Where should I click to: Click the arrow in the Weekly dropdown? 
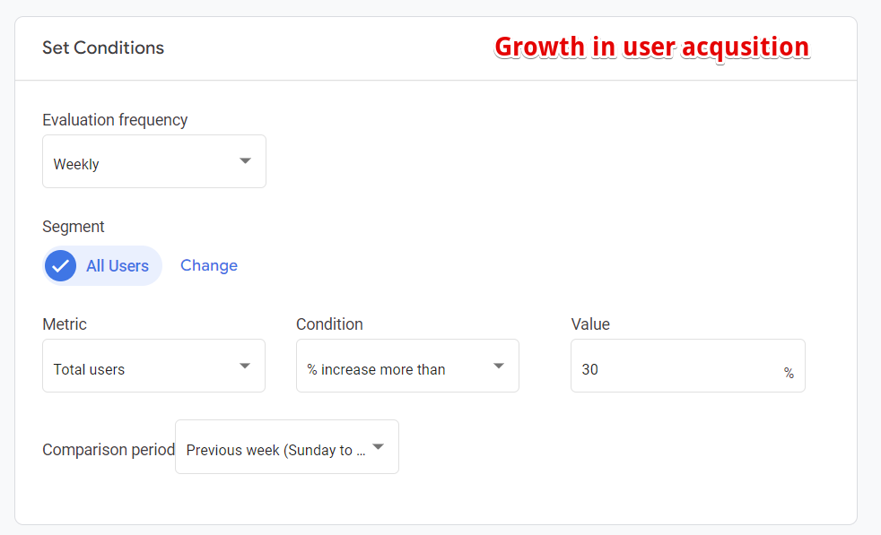[x=244, y=161]
